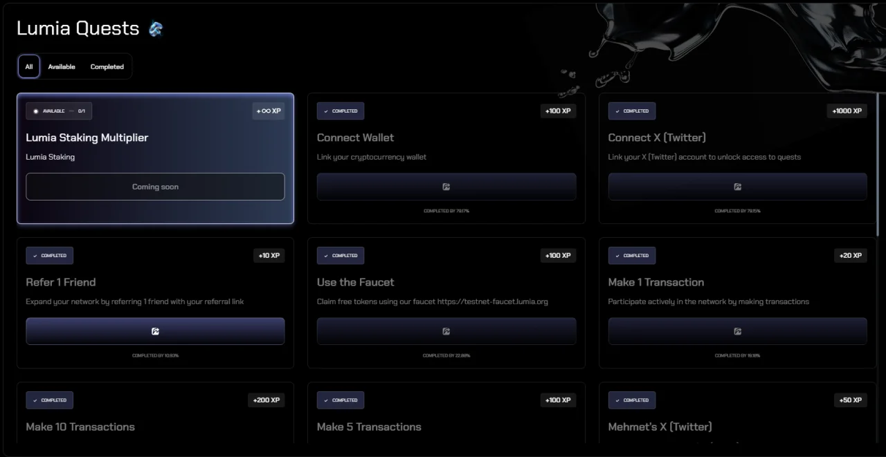Click the icon button on Connect Wallet card
The height and width of the screenshot is (457, 886).
point(446,187)
